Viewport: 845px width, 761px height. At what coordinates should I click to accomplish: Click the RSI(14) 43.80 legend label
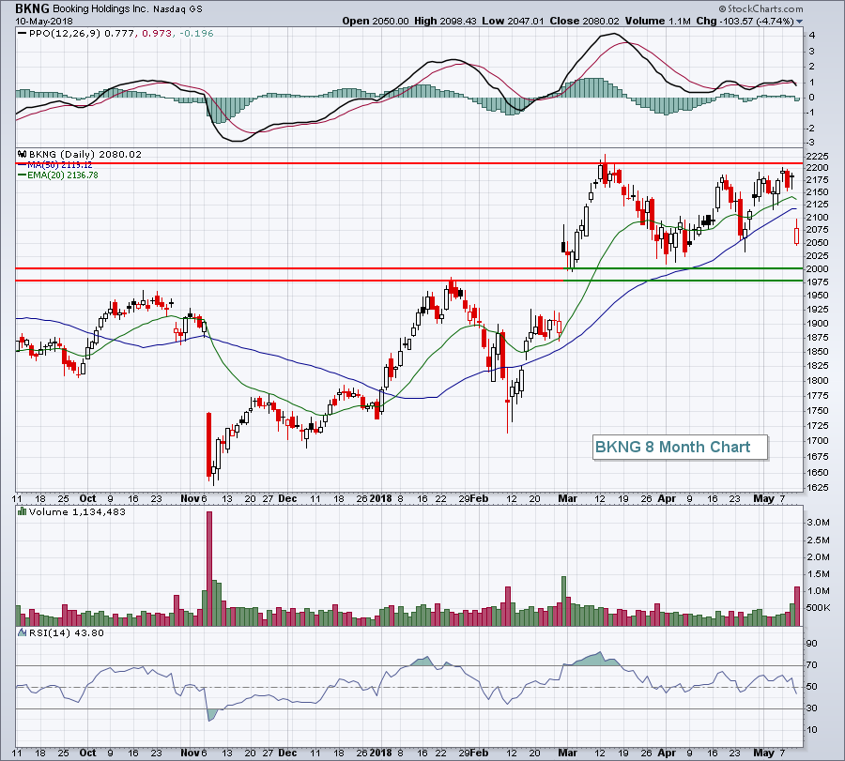(67, 632)
